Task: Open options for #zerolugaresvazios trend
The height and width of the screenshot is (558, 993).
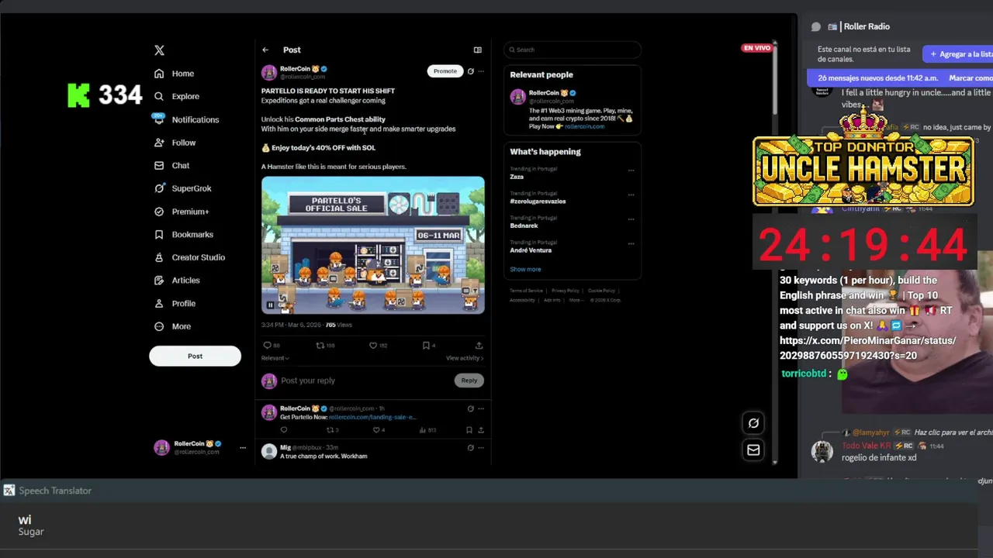Action: [631, 195]
